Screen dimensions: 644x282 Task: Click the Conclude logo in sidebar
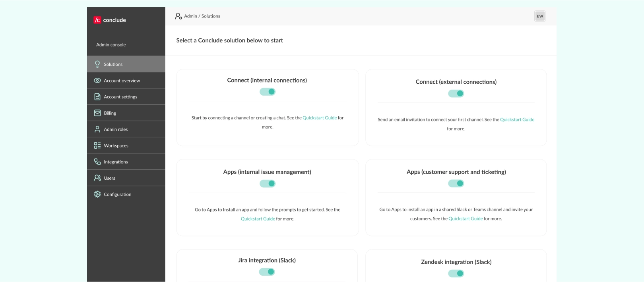pyautogui.click(x=110, y=20)
